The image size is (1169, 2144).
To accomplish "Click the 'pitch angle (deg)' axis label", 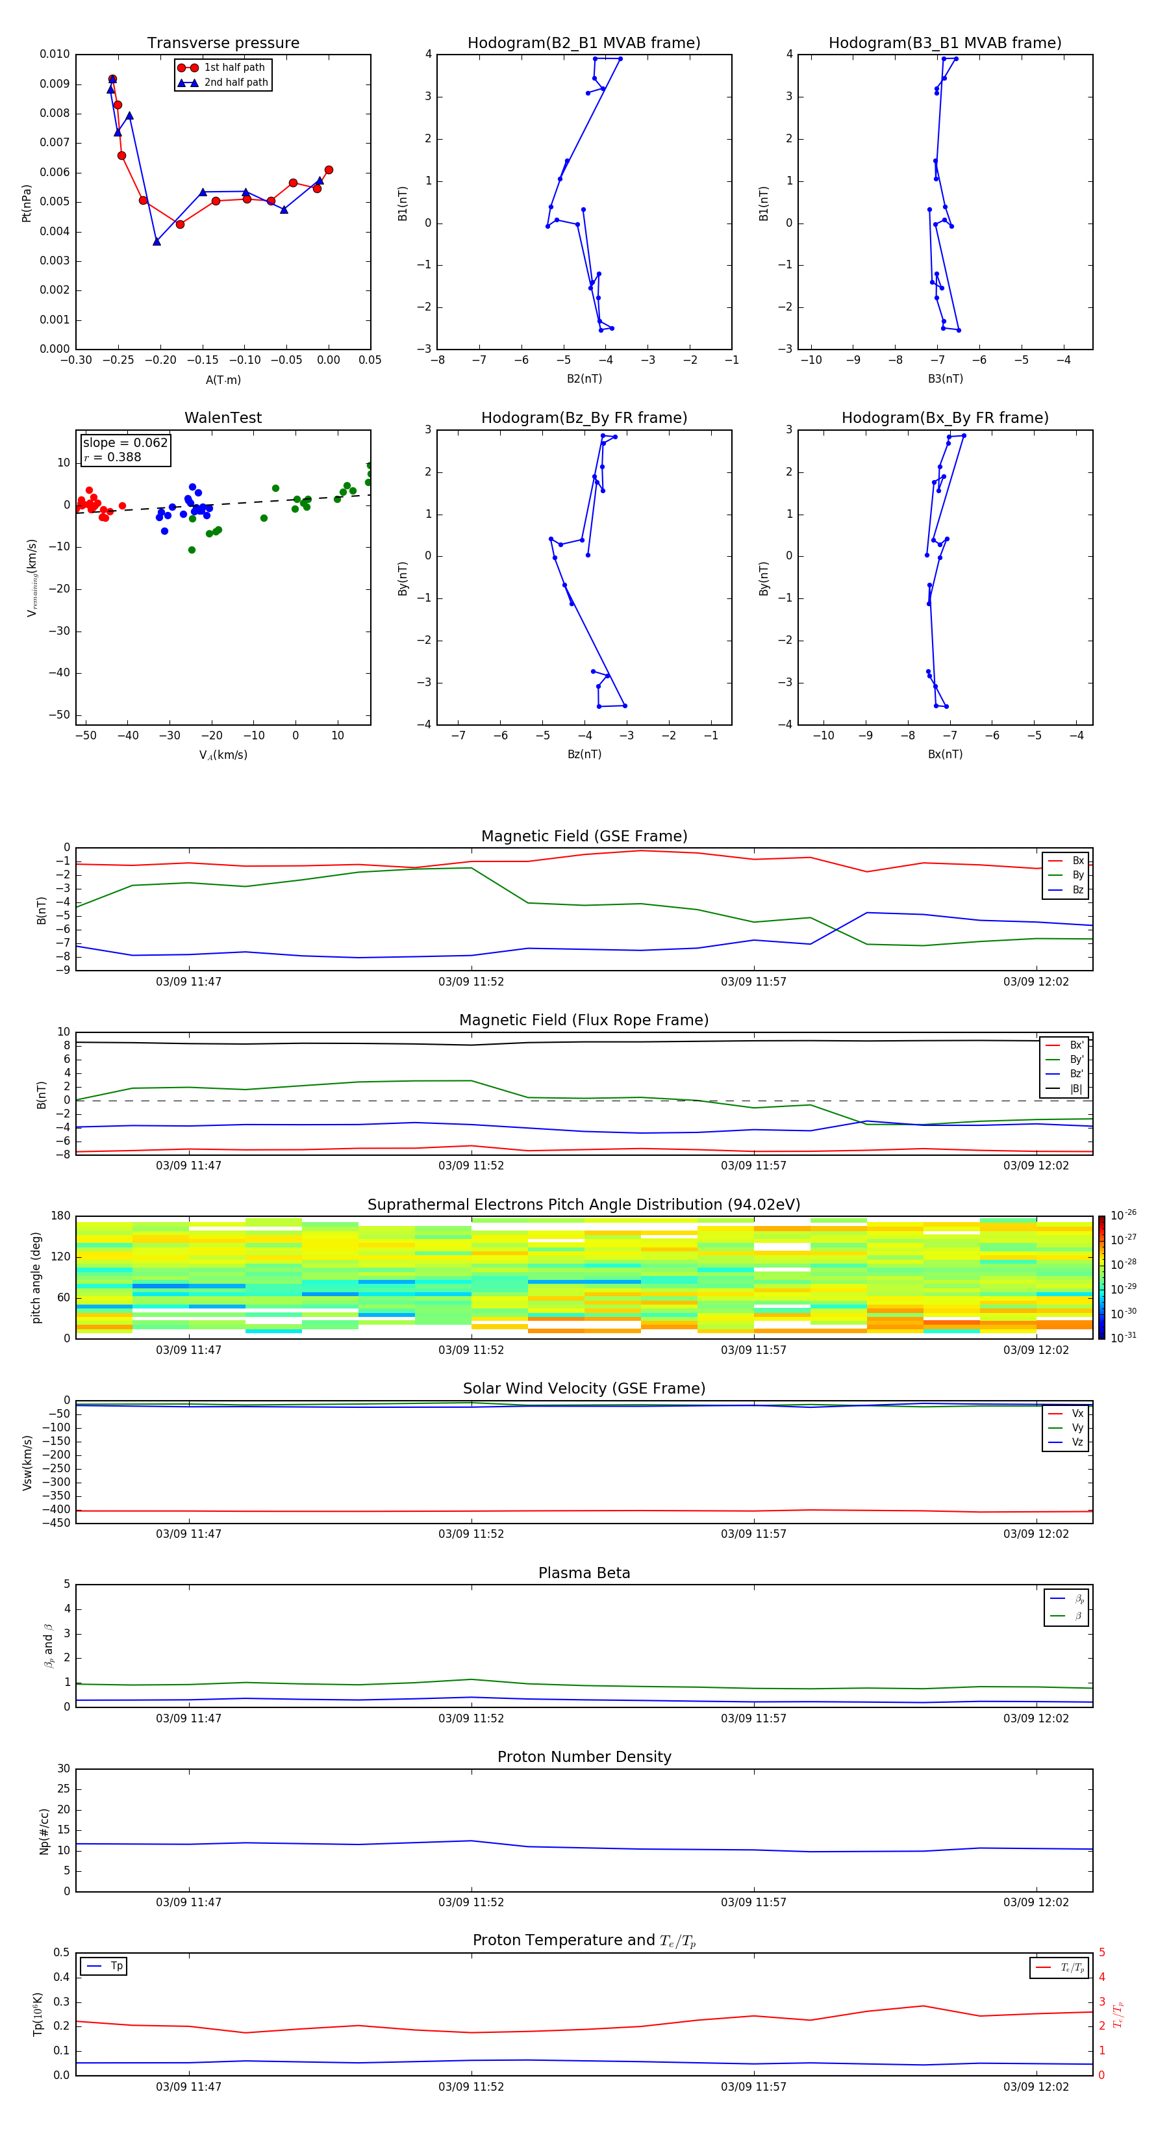I will pyautogui.click(x=36, y=1277).
